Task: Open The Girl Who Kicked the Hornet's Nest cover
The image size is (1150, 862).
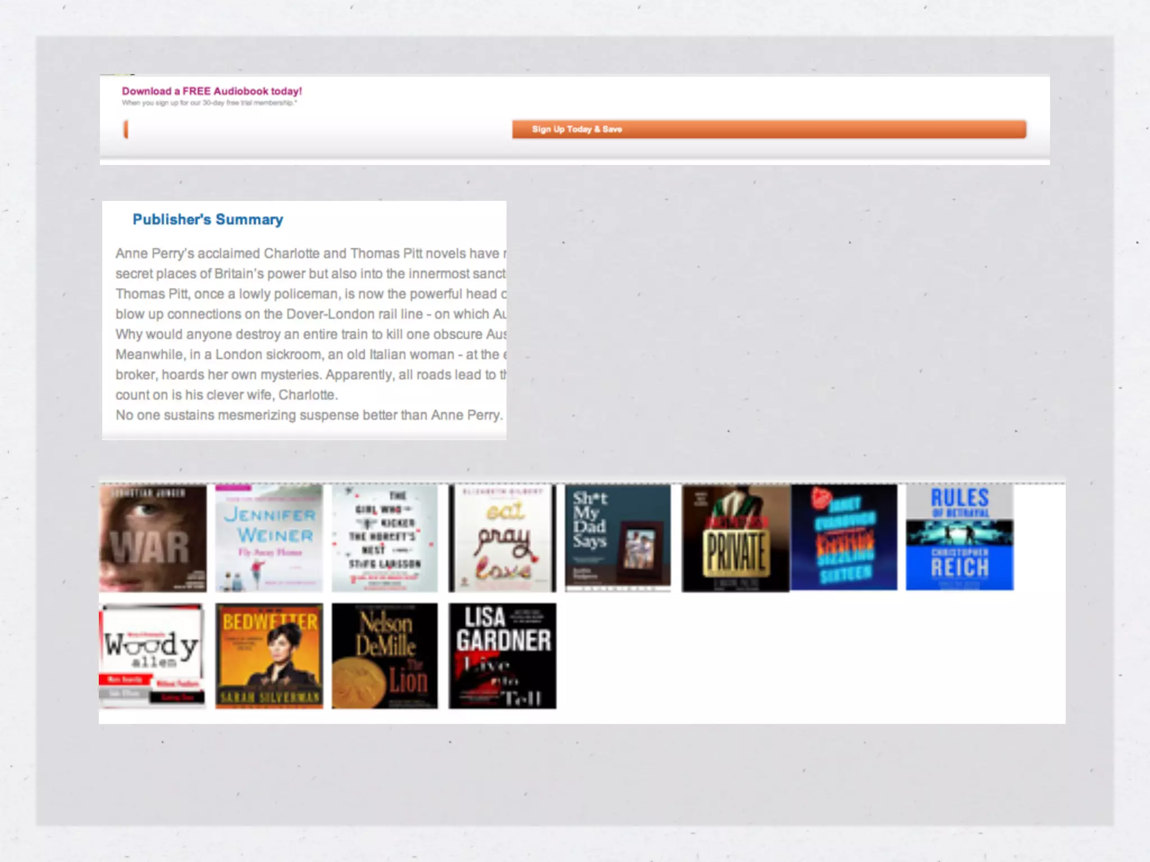Action: 385,538
